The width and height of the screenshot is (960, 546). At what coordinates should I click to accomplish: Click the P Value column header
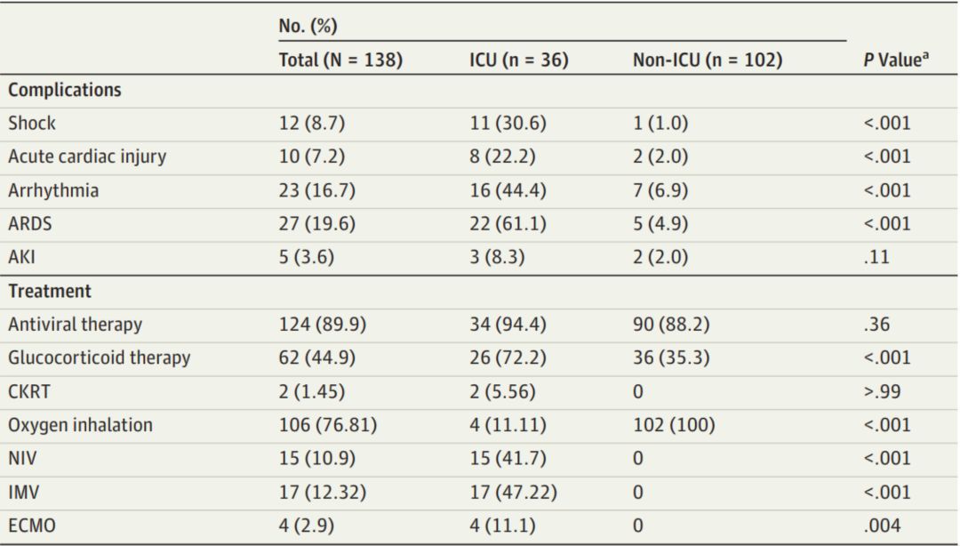893,61
